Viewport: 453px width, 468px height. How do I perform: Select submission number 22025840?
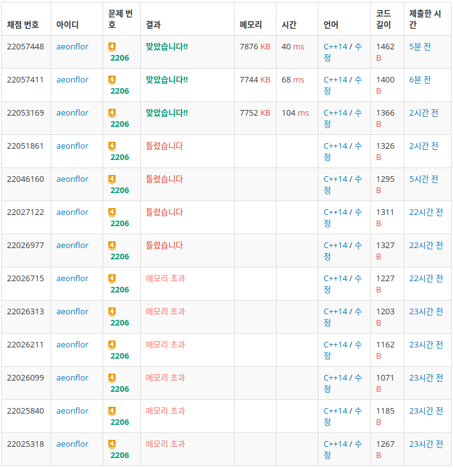coord(26,411)
